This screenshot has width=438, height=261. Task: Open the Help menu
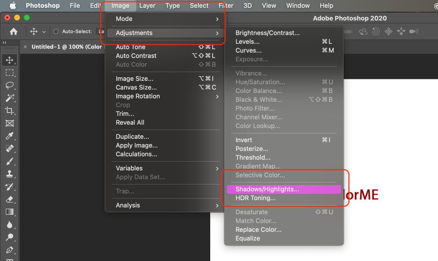click(x=326, y=5)
